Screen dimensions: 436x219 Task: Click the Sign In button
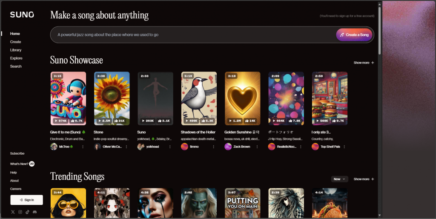[x=27, y=200]
